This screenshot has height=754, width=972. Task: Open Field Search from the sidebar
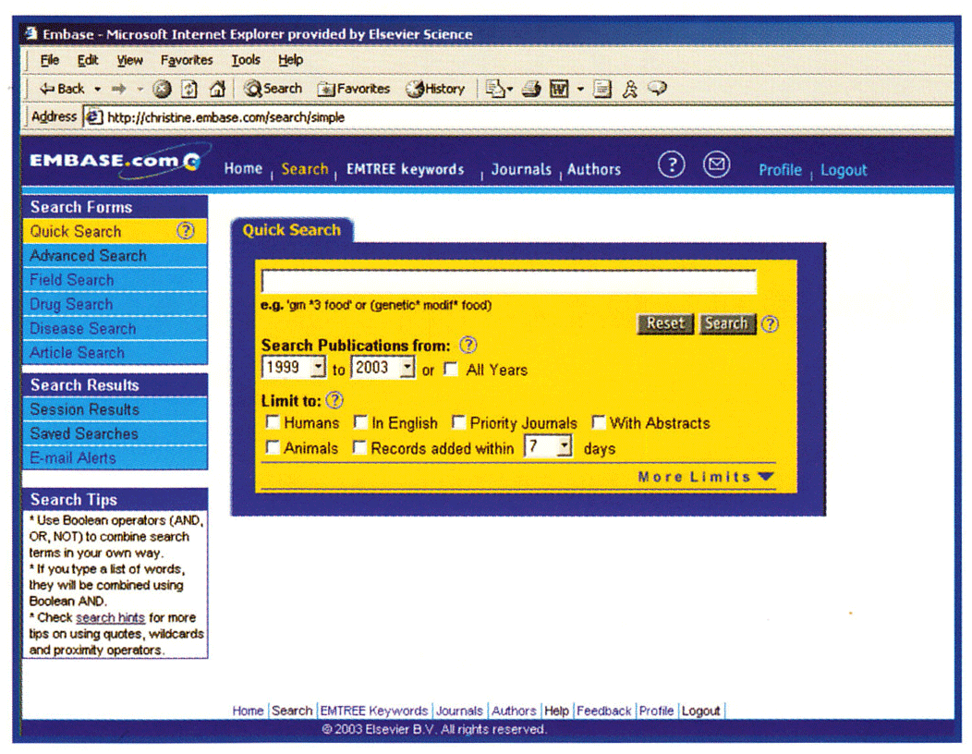(115, 280)
